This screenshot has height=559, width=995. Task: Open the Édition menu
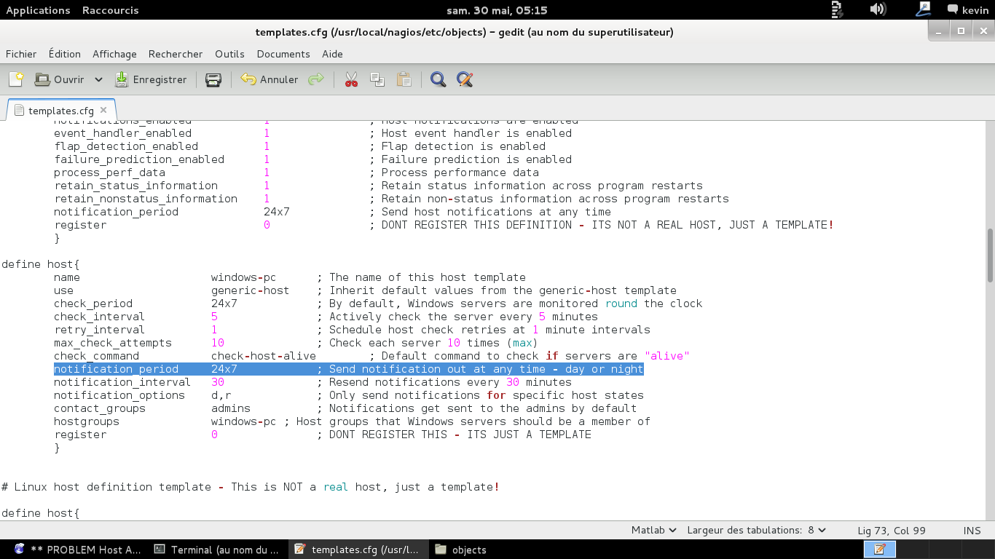pos(65,54)
